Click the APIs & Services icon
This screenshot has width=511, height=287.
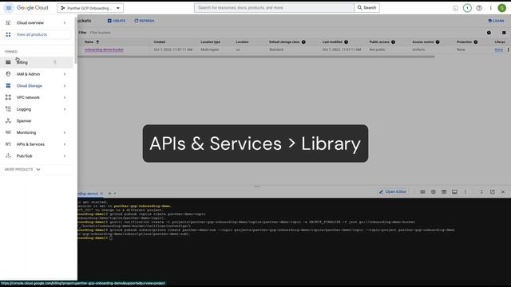(x=8, y=144)
